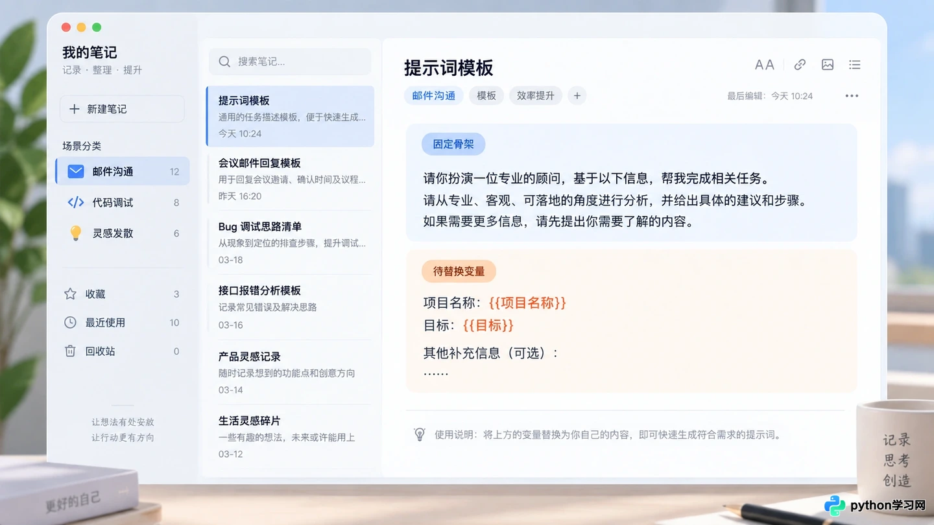Click the 模板 tag chip
The width and height of the screenshot is (934, 525).
(486, 96)
